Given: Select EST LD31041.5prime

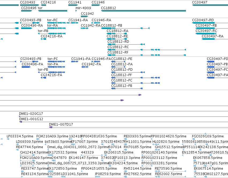Looking at the screenshot, I should (x=74, y=174).
